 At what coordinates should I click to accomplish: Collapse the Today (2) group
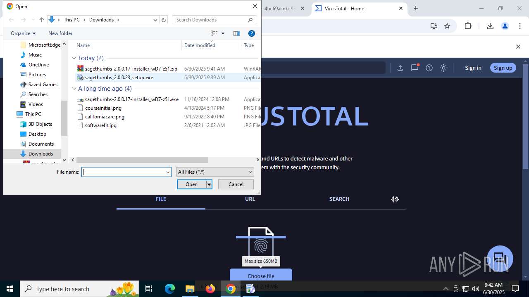74,58
